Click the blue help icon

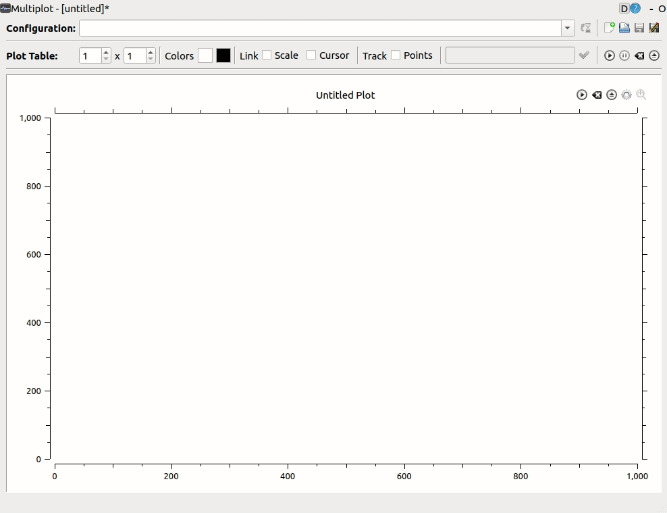635,8
